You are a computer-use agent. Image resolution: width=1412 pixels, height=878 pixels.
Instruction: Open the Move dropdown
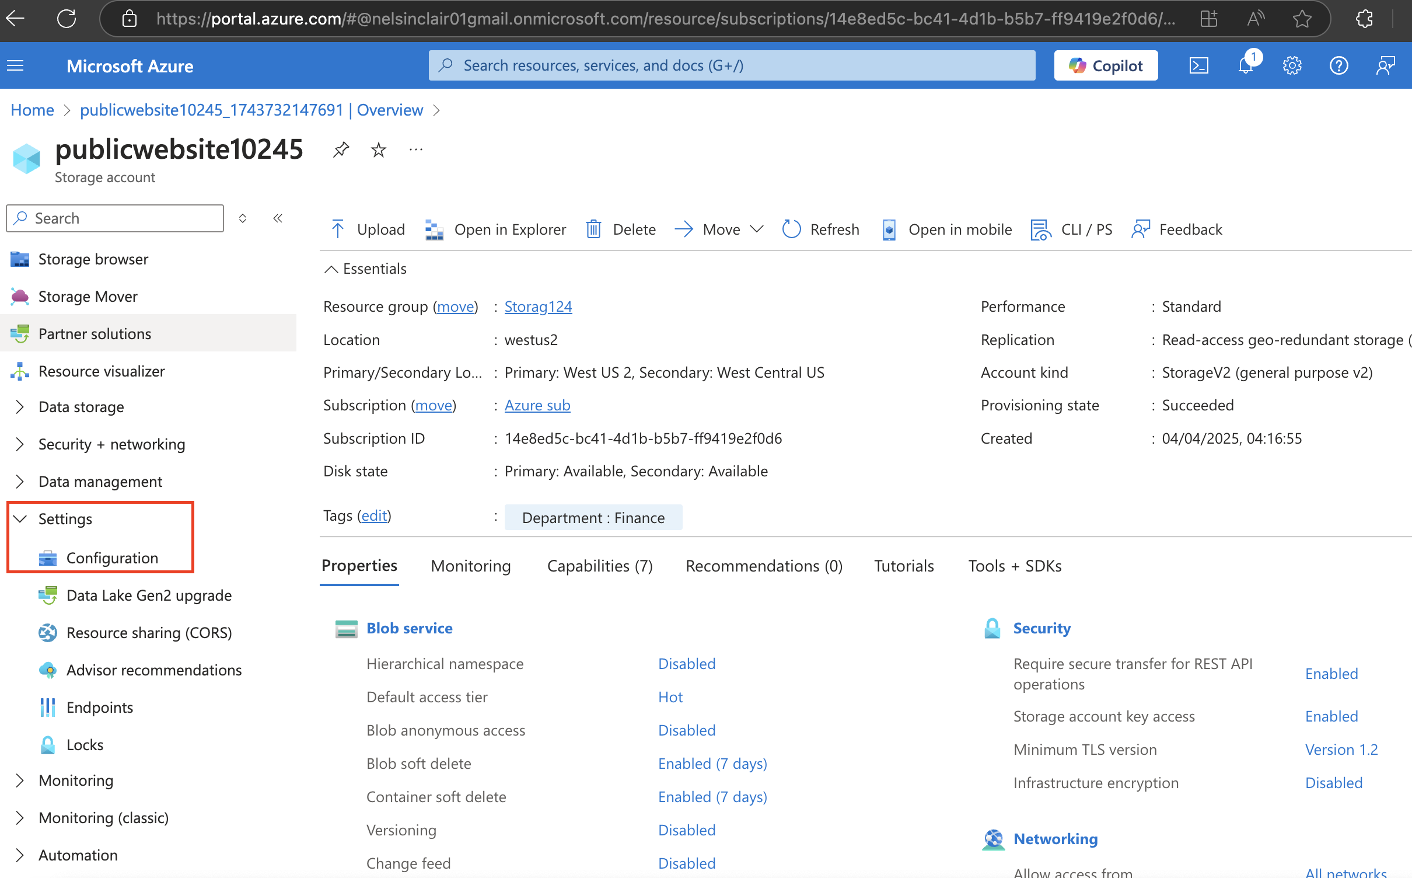[x=719, y=229]
